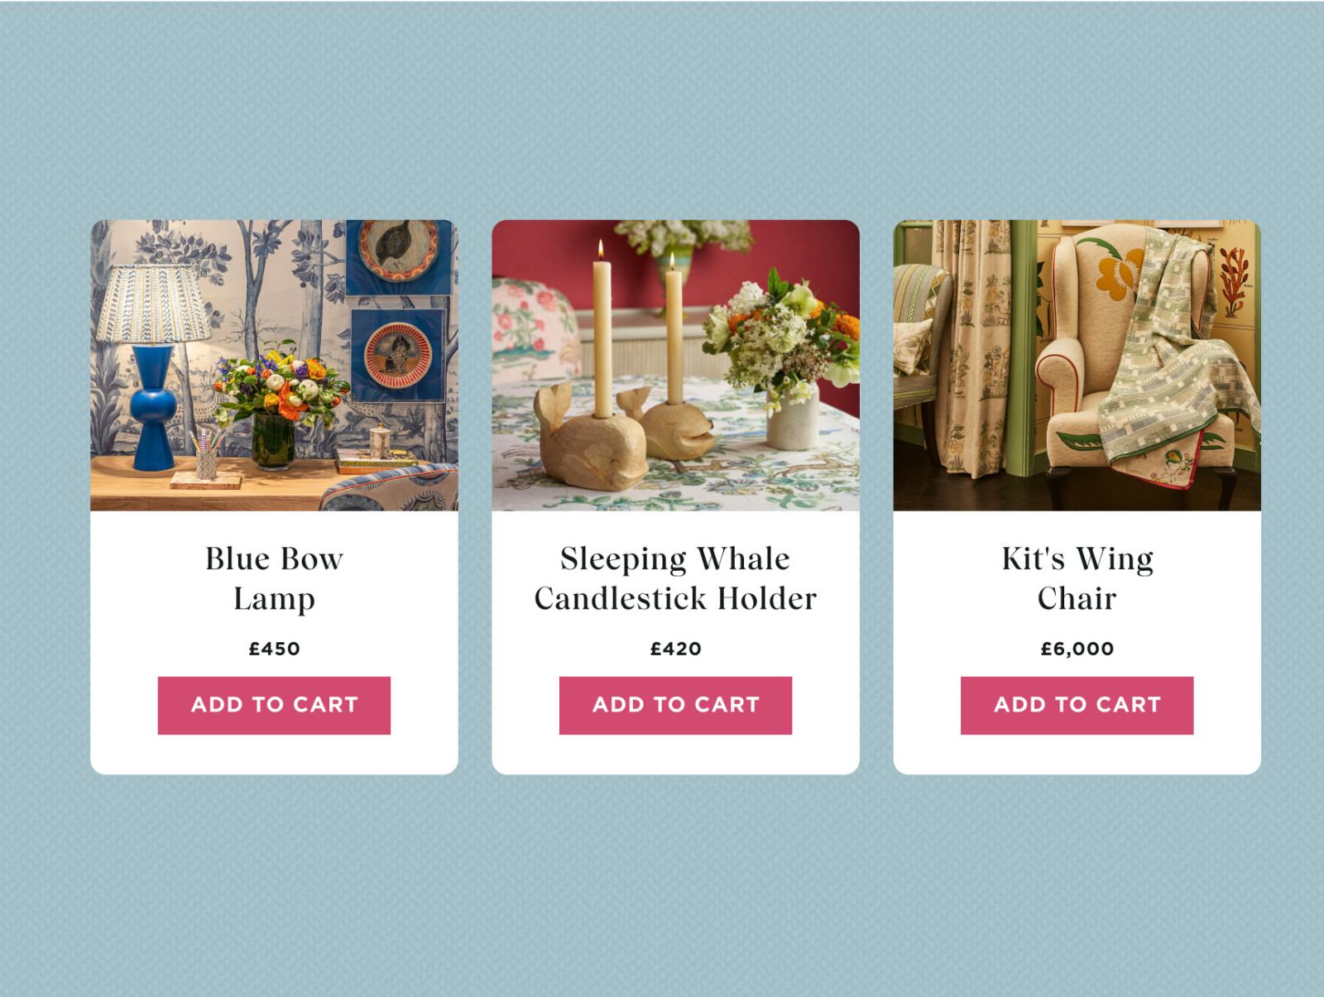Viewport: 1324px width, 997px height.
Task: Click the Kit's Wing Chair title
Action: [x=1077, y=578]
